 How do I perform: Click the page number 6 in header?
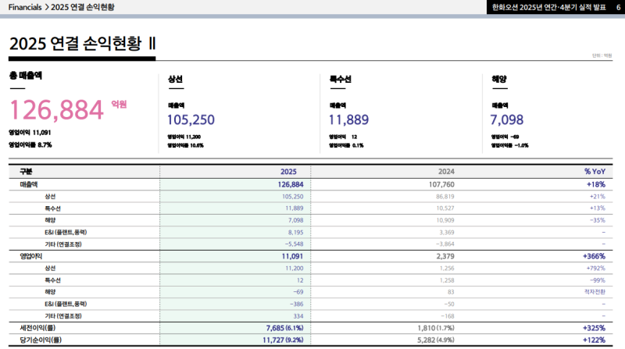(607, 7)
